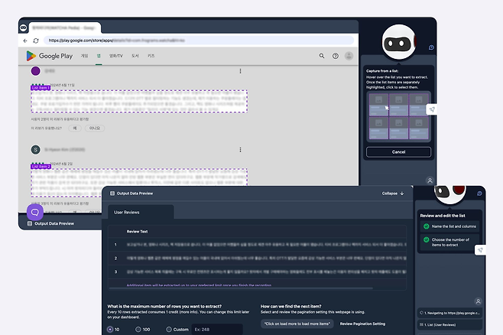Viewport: 503px width, 335px height.
Task: Open Google Play search icon
Action: (322, 56)
